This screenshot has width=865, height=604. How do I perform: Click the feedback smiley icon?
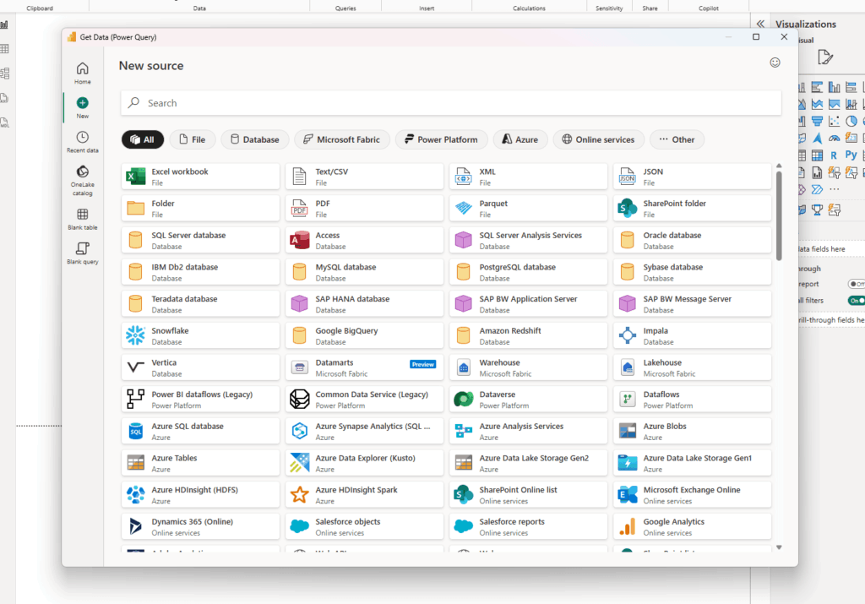coord(775,63)
